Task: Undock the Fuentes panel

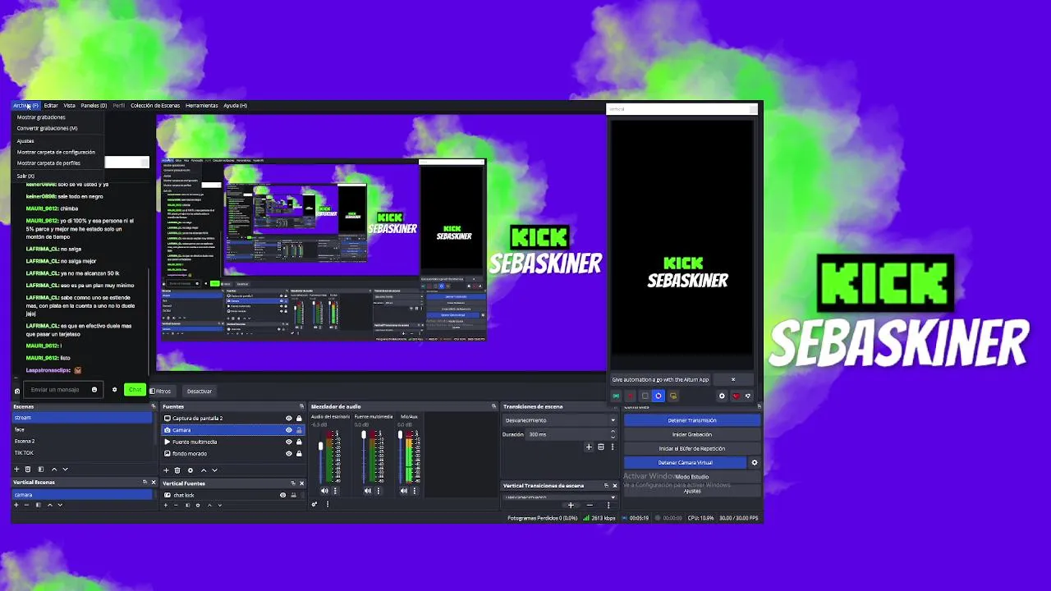Action: click(x=302, y=406)
